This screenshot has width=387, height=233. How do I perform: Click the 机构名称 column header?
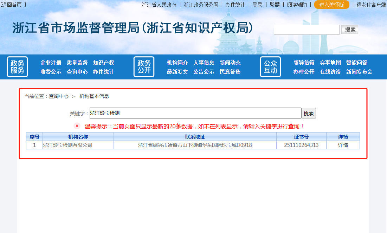coord(78,137)
